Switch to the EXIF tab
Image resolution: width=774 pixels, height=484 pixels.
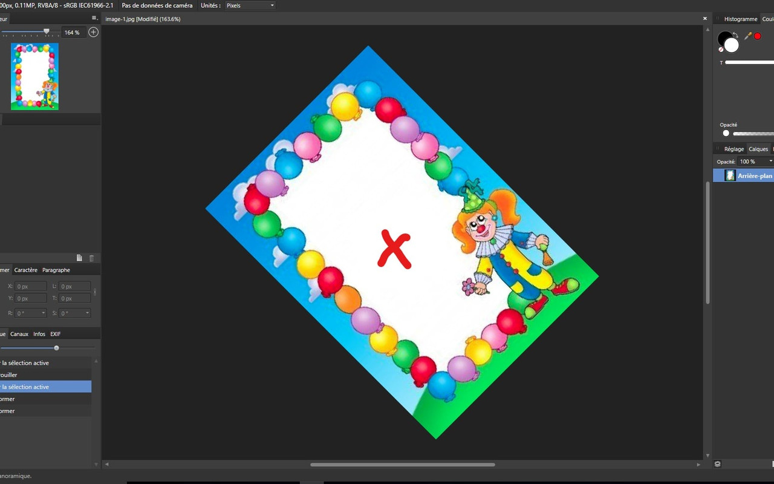coord(55,333)
